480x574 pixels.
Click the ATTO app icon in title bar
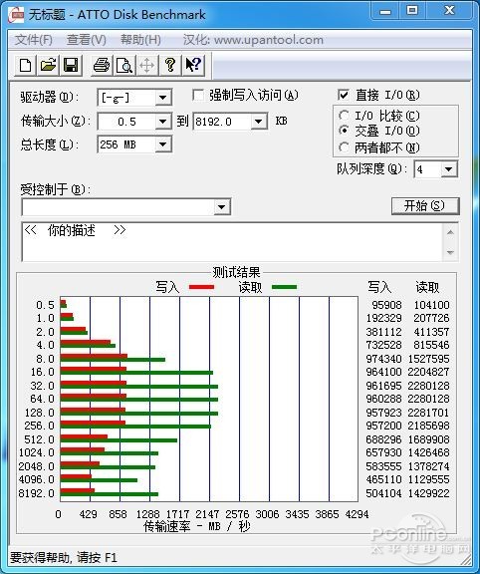pyautogui.click(x=16, y=14)
